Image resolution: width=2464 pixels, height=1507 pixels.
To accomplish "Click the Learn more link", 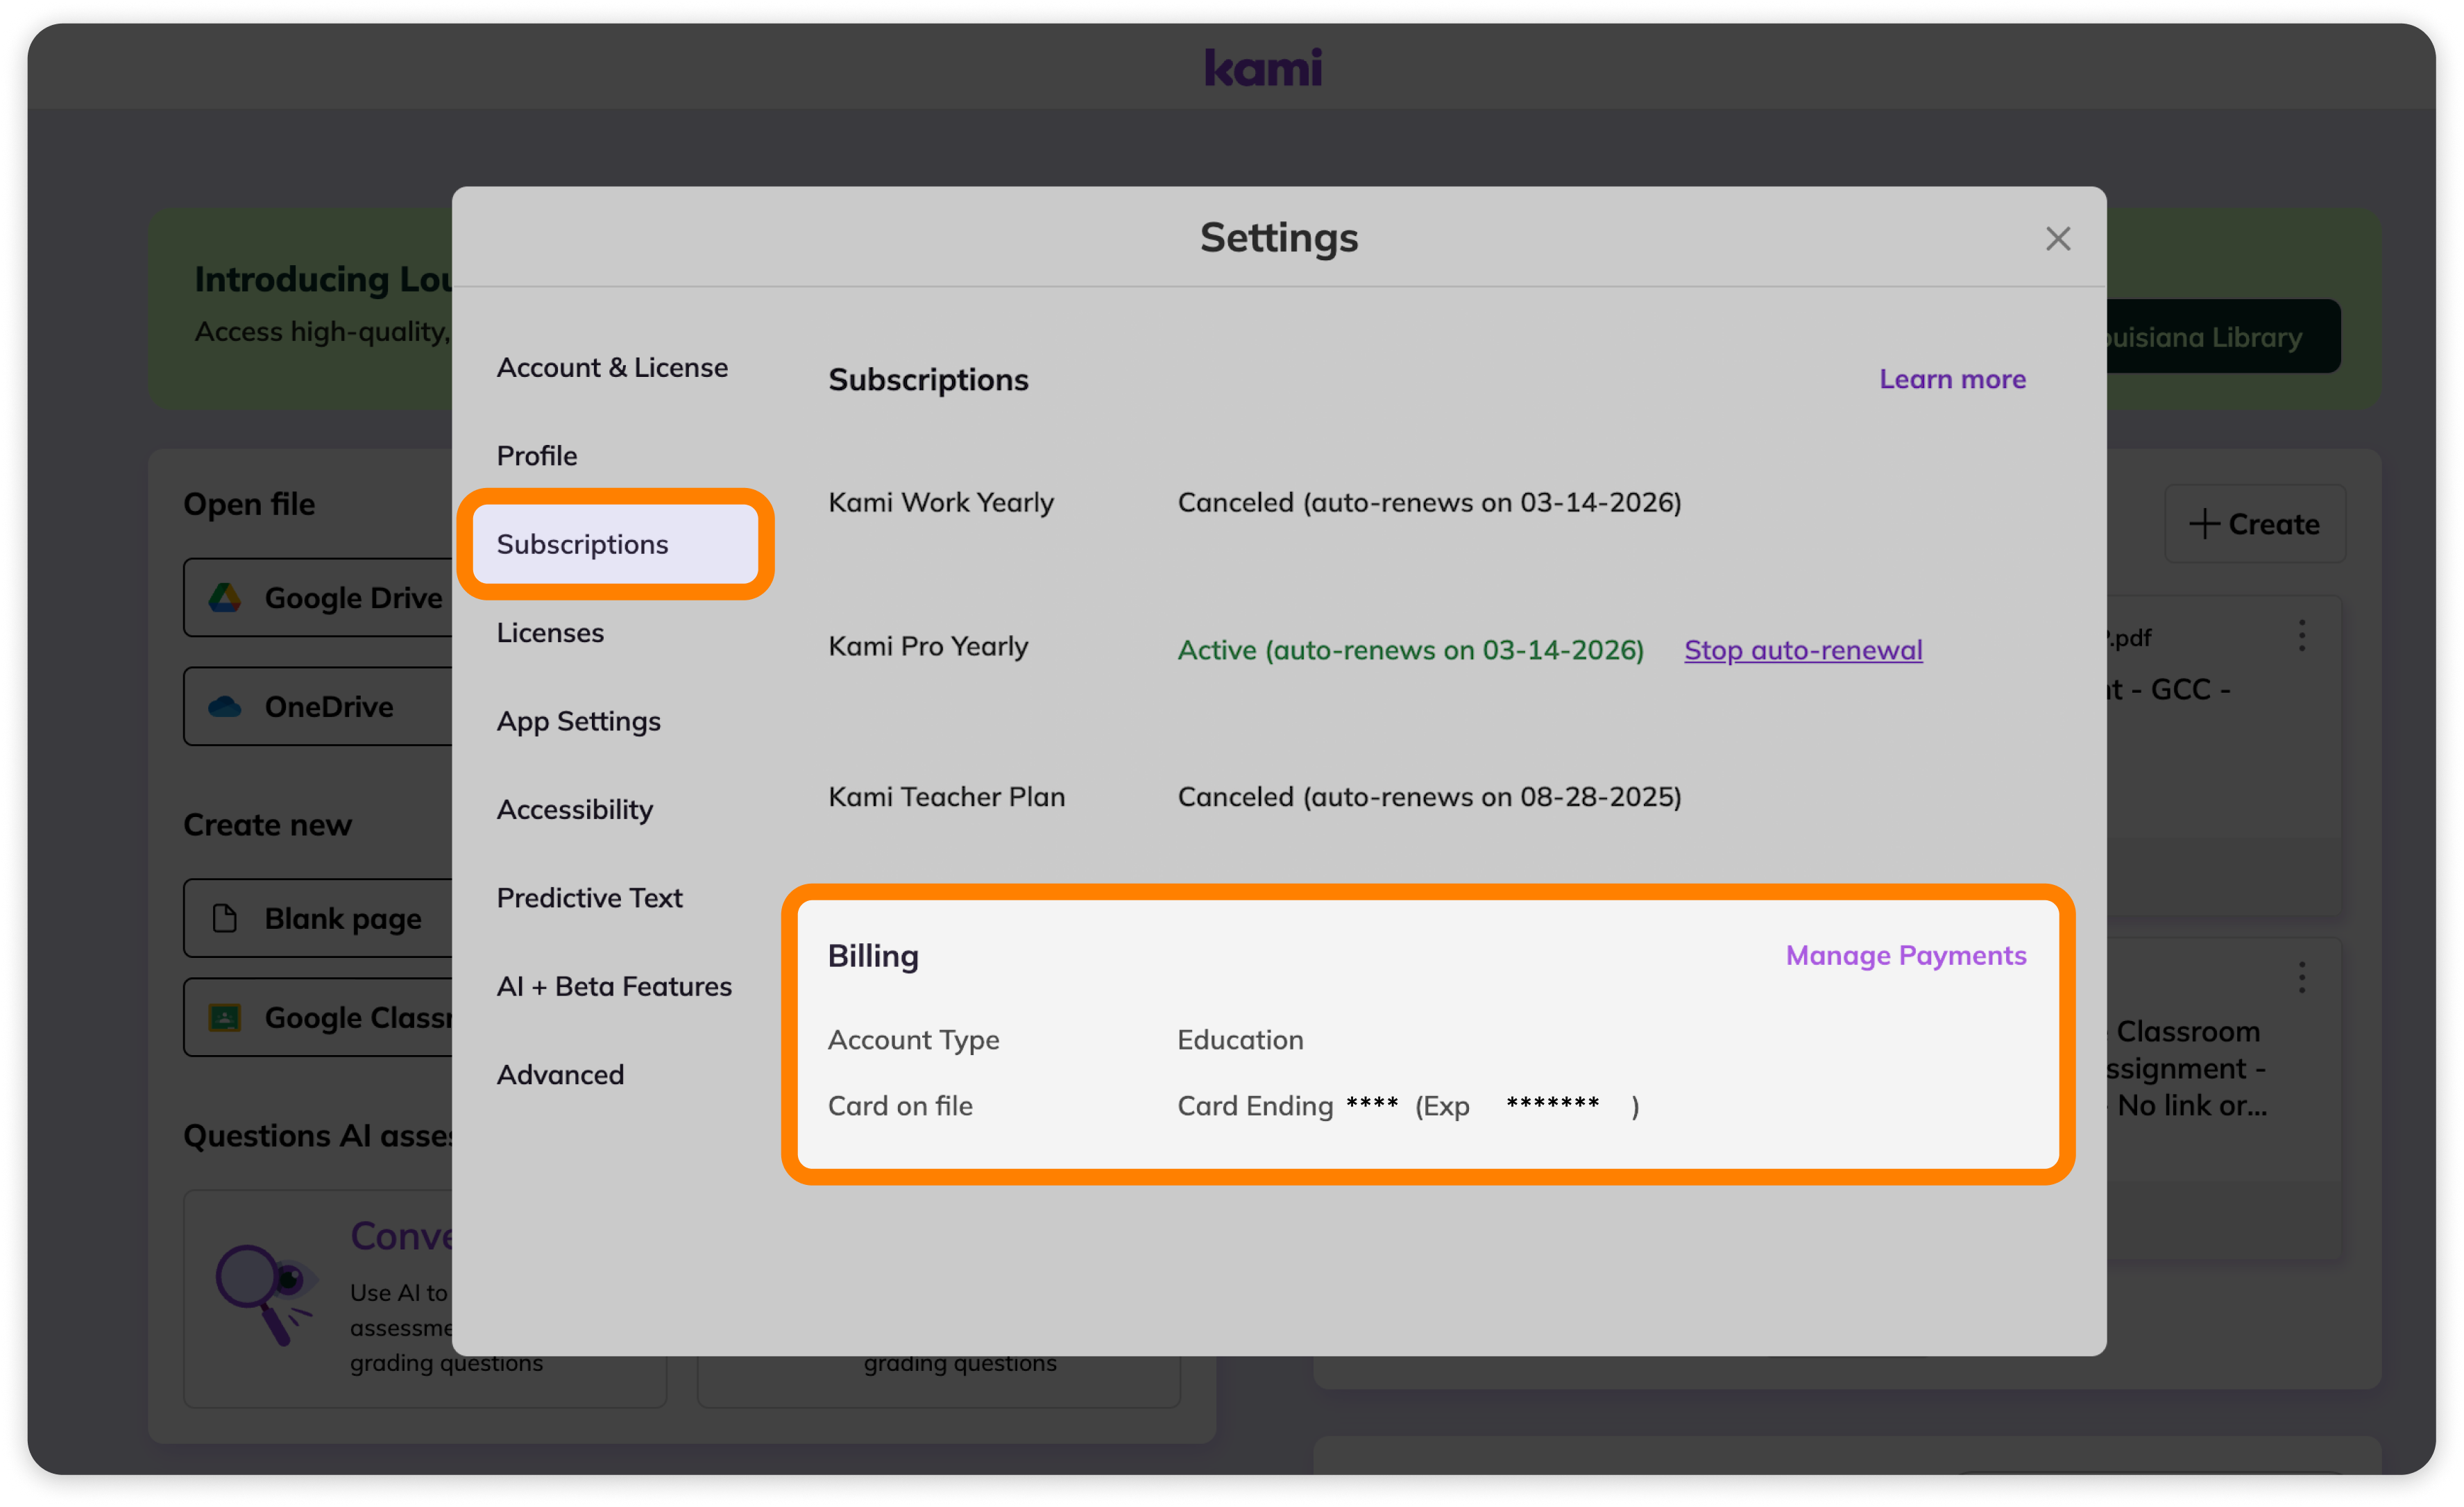I will (1952, 379).
